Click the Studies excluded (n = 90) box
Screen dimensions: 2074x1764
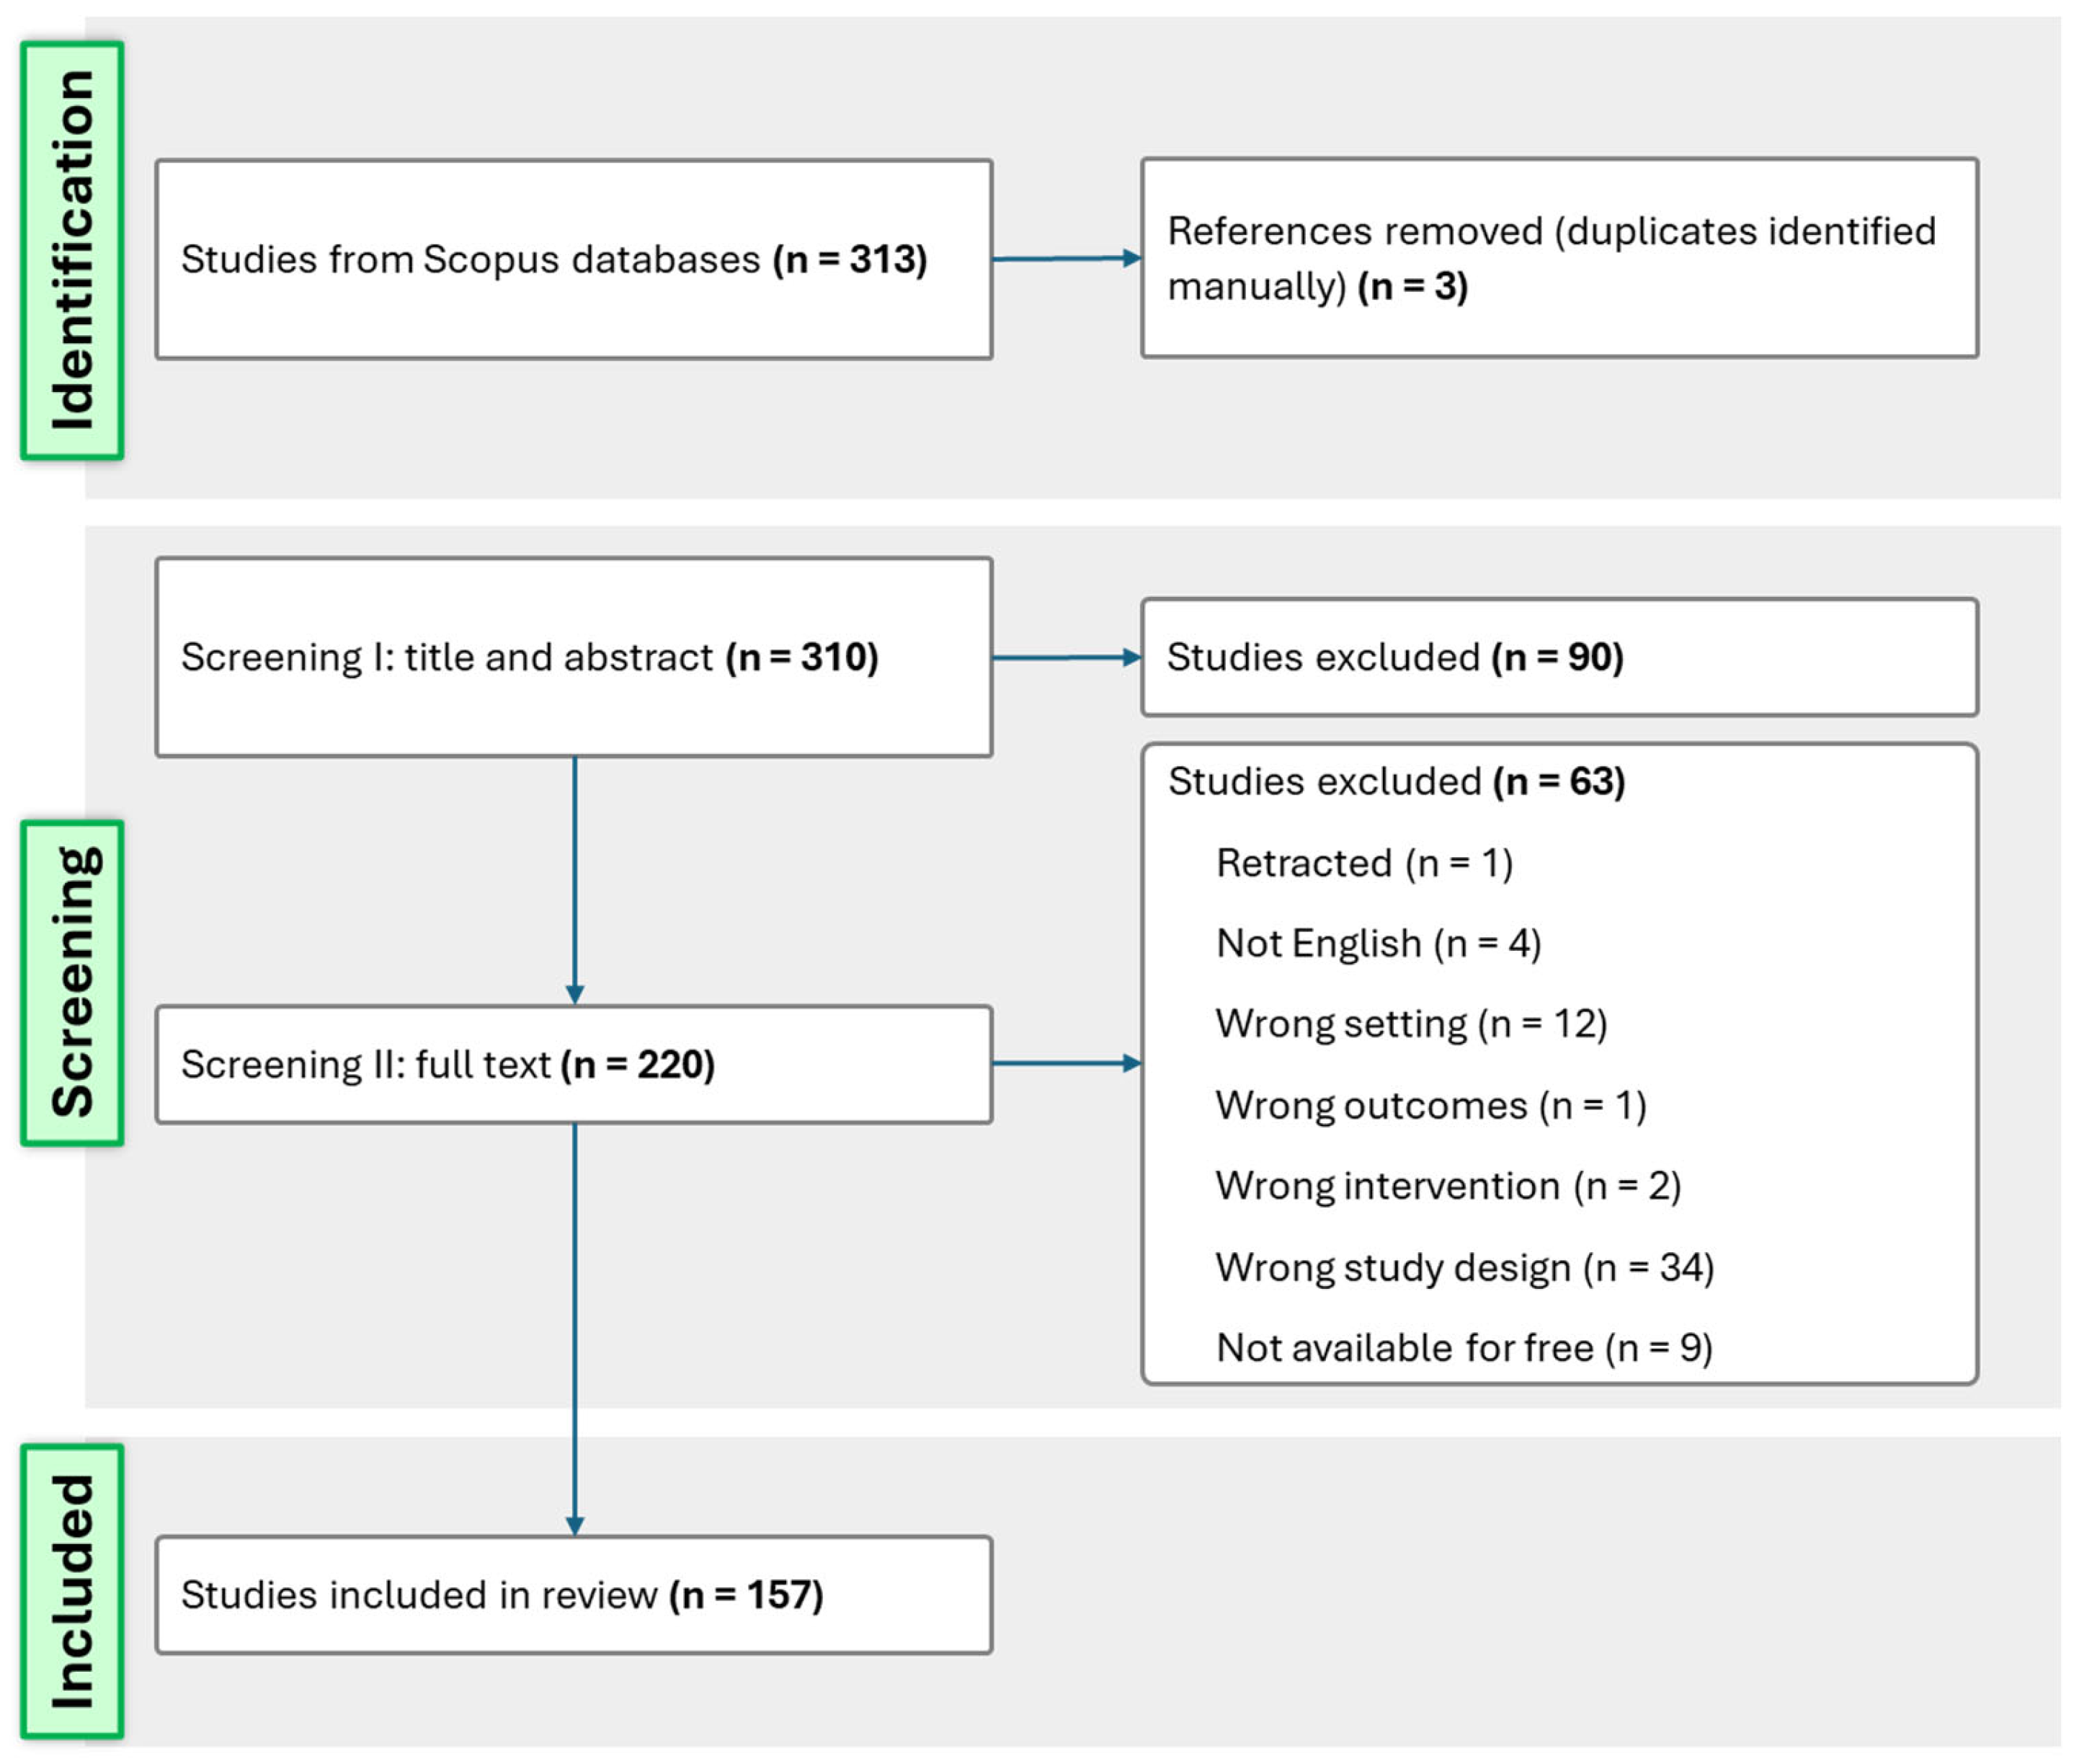[1558, 657]
